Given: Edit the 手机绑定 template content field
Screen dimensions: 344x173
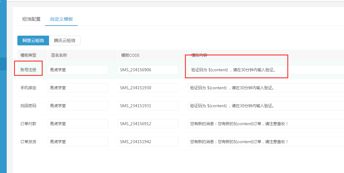Looking at the screenshot, I should [x=266, y=88].
